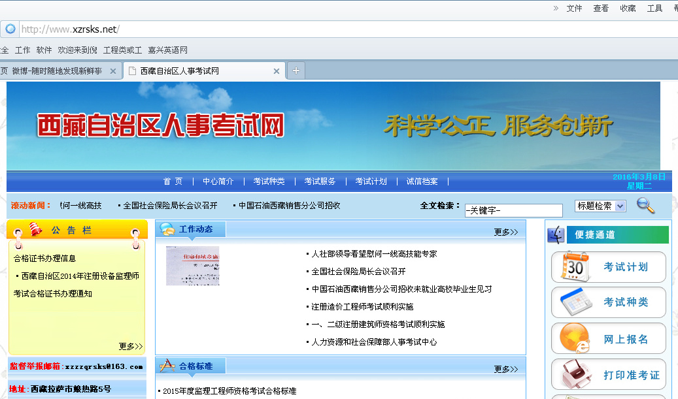
Task: Click the 工作动态 chat bubble icon
Action: (x=167, y=229)
